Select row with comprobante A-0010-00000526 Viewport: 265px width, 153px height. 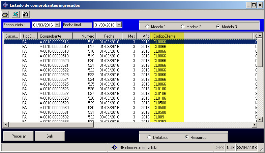coord(54,89)
